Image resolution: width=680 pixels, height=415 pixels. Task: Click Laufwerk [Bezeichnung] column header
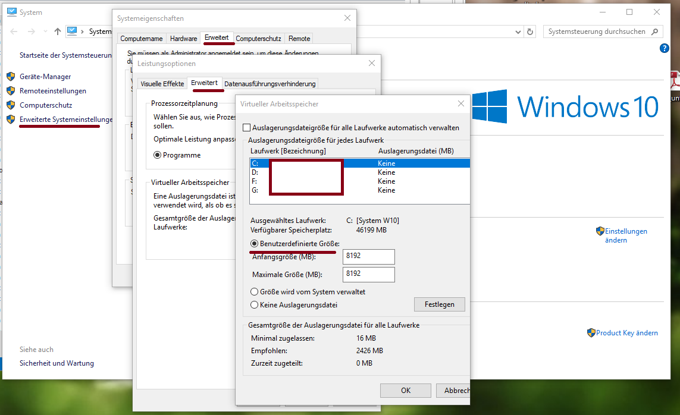coord(288,151)
